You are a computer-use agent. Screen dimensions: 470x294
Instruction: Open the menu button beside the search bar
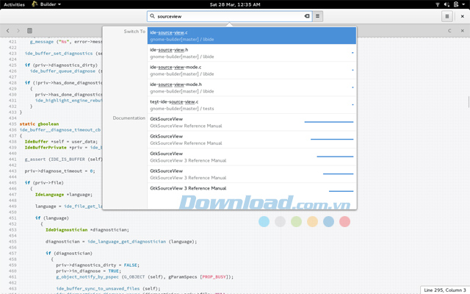317,15
